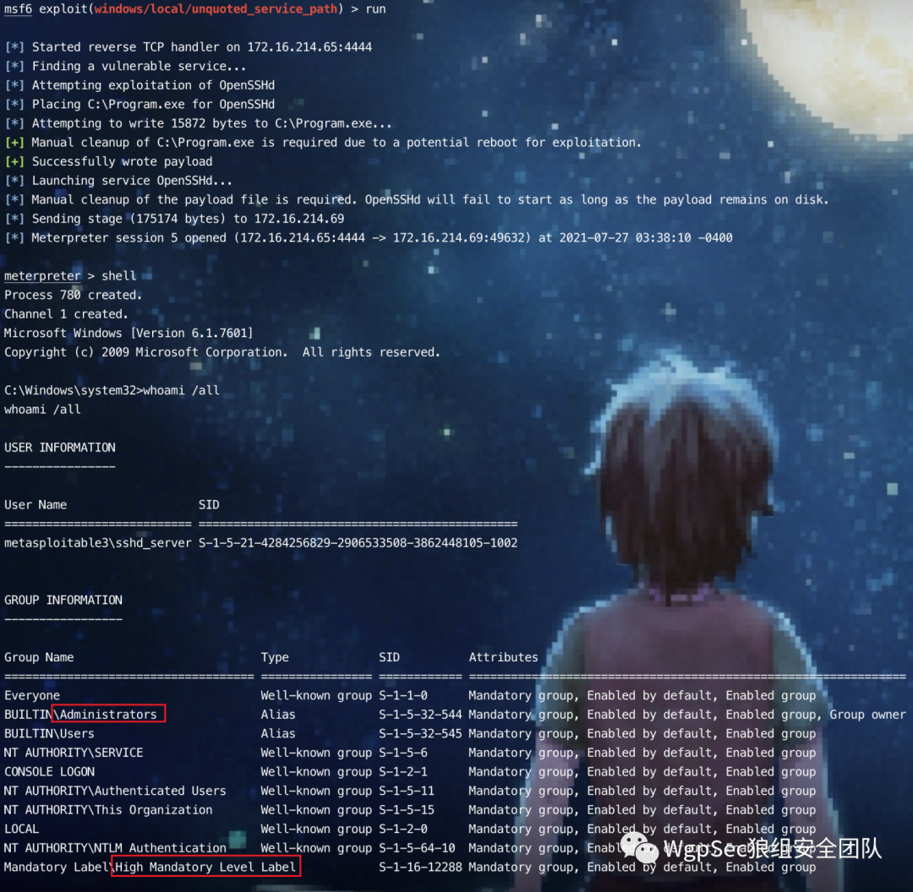Click metasploitable3\sshd_server user name
Viewport: 913px width, 892px height.
pos(98,543)
